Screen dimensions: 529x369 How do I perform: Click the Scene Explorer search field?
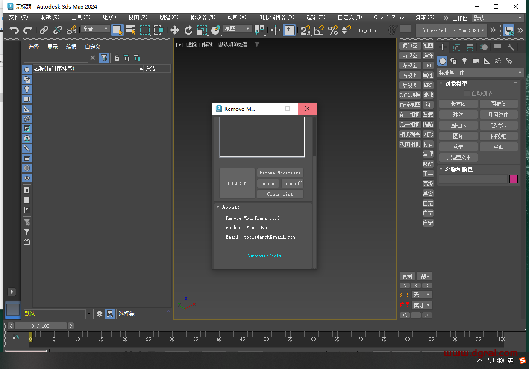coord(56,58)
